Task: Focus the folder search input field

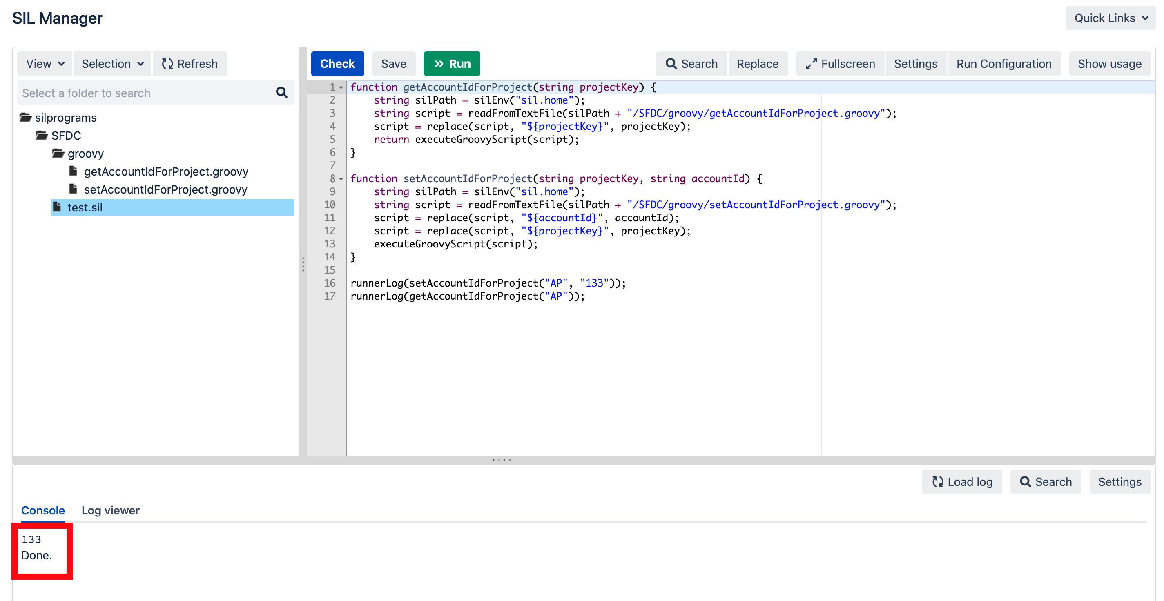Action: click(x=156, y=93)
